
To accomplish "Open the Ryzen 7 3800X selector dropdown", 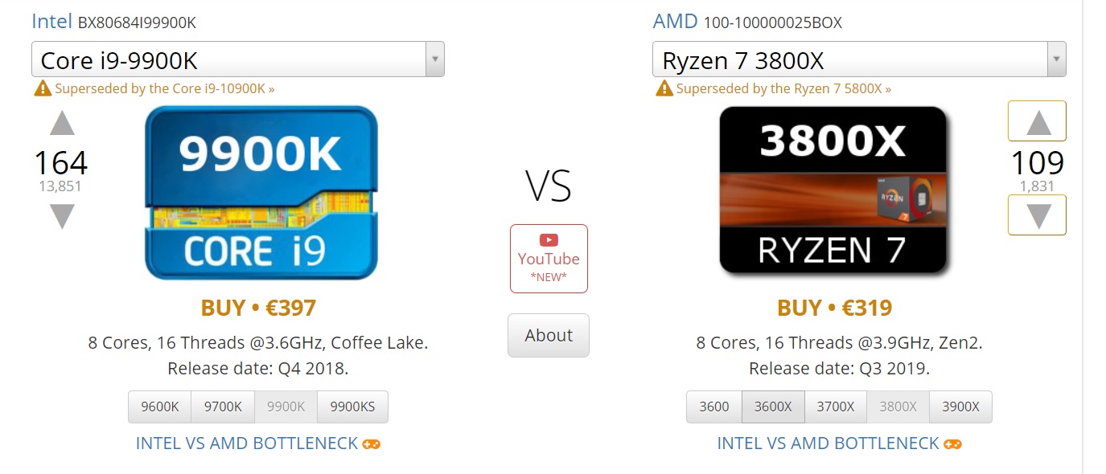I will click(x=1056, y=59).
